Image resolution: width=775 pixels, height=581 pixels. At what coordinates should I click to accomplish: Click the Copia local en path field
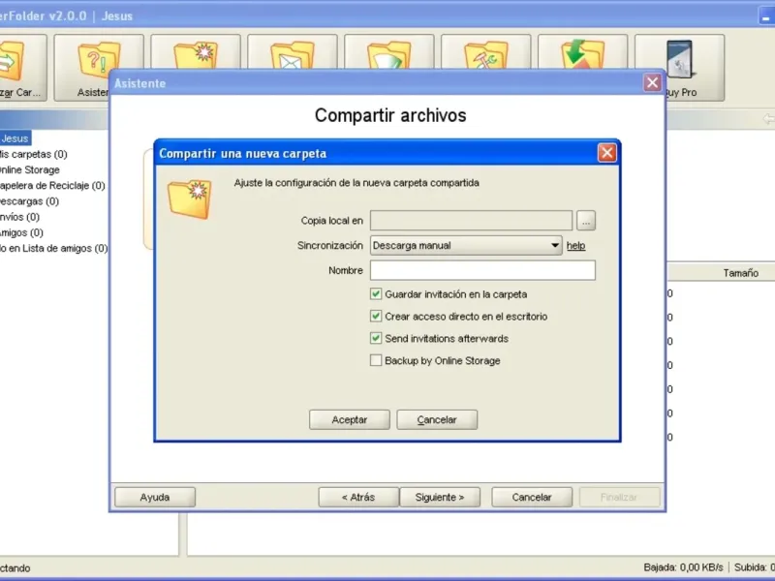point(471,221)
